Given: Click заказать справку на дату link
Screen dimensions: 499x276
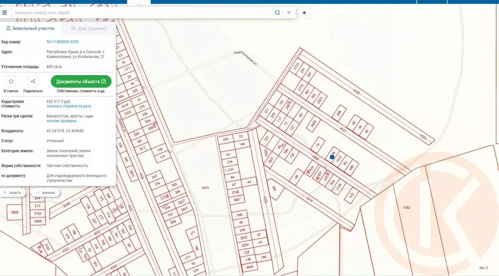Looking at the screenshot, I should (69, 106).
